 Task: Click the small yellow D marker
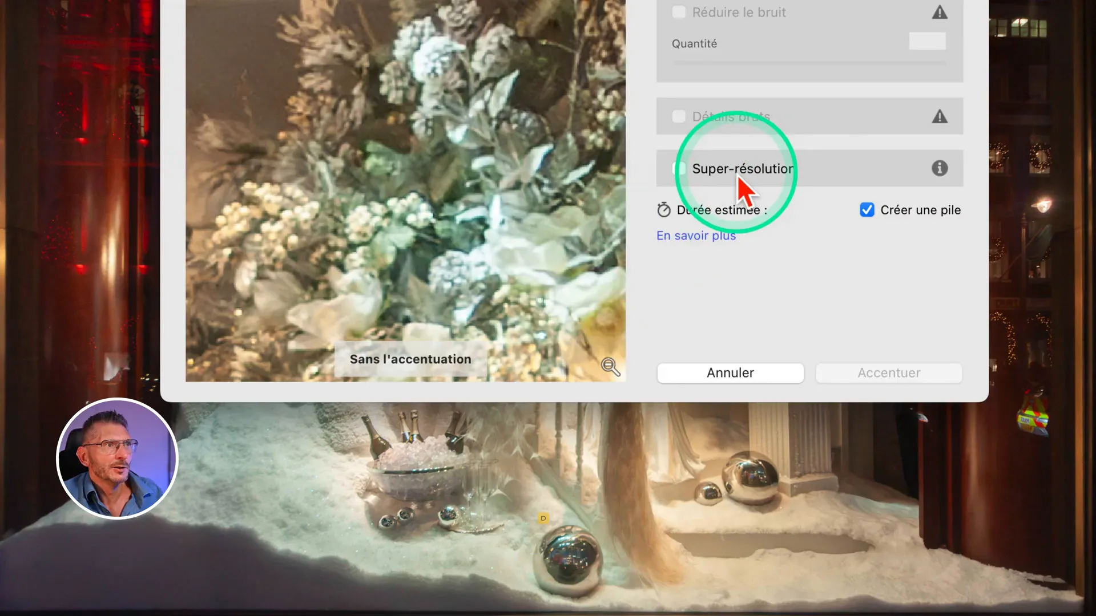pos(543,518)
